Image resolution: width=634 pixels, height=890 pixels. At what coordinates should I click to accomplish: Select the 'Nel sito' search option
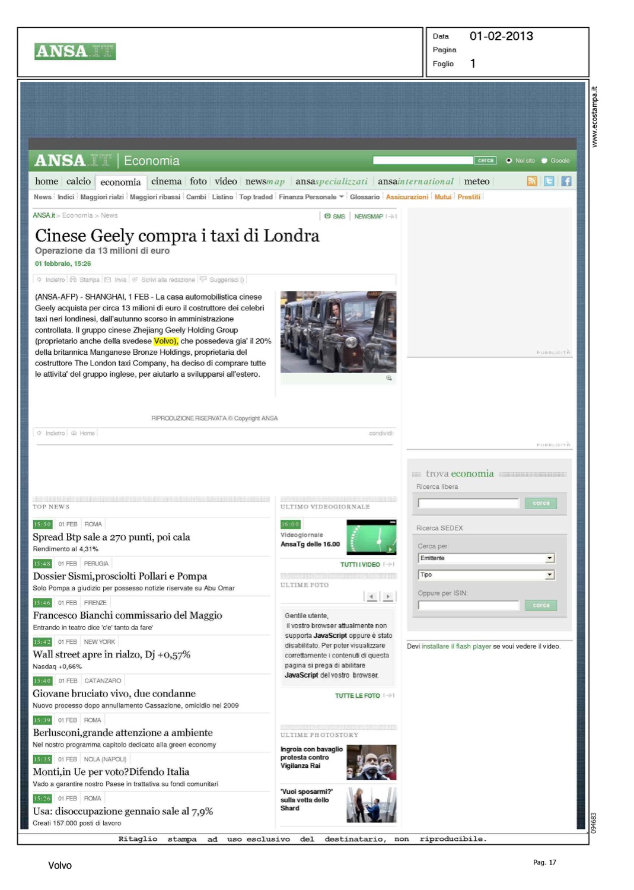tap(509, 161)
